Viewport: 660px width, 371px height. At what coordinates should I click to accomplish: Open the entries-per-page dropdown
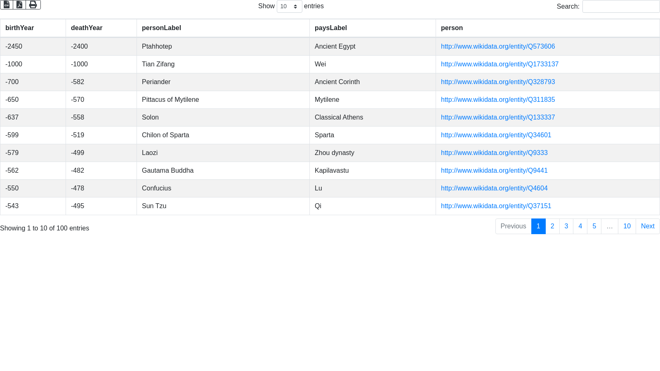point(289,7)
